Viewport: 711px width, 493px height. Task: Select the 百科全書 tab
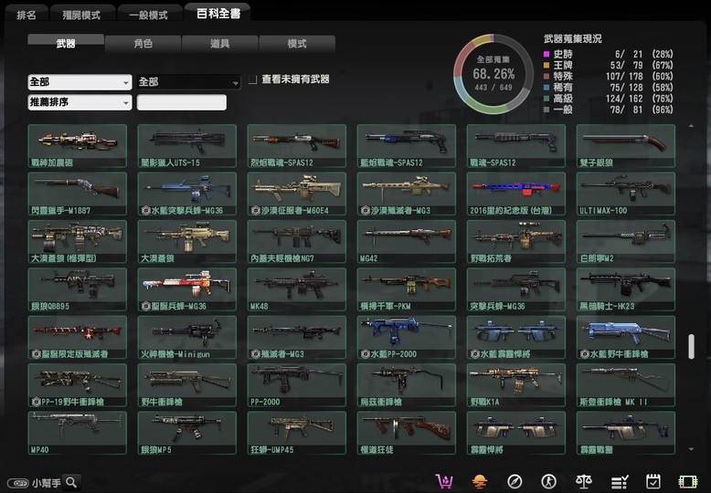pos(218,13)
